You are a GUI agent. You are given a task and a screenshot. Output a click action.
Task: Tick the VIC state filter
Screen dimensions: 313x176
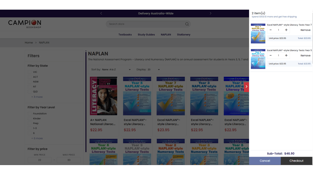coord(30,72)
